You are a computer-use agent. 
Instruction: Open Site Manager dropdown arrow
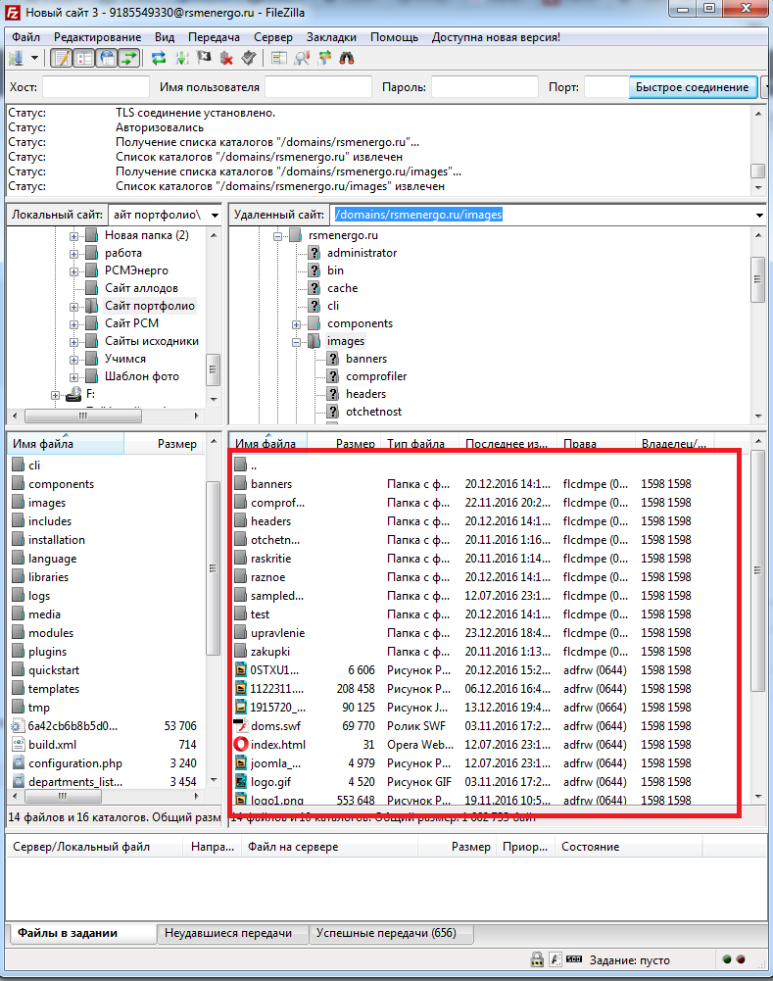[34, 58]
